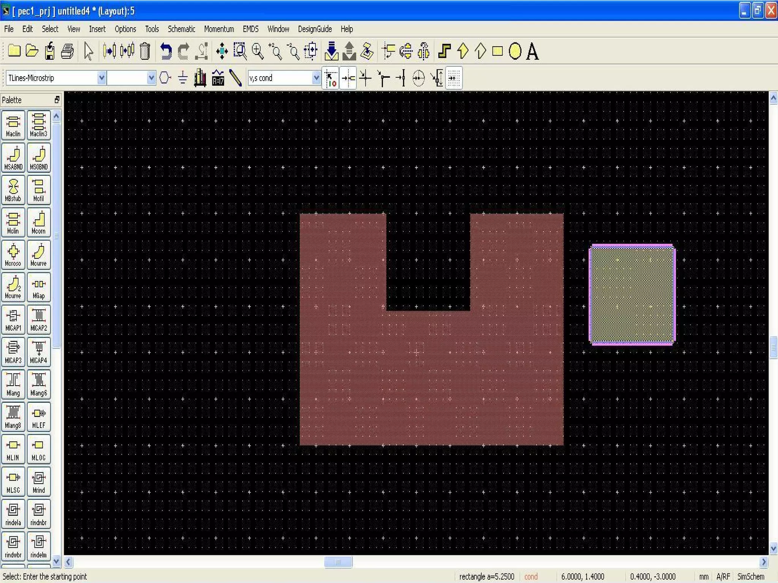Expand the empty component history dropdown
The width and height of the screenshot is (778, 583).
[151, 78]
